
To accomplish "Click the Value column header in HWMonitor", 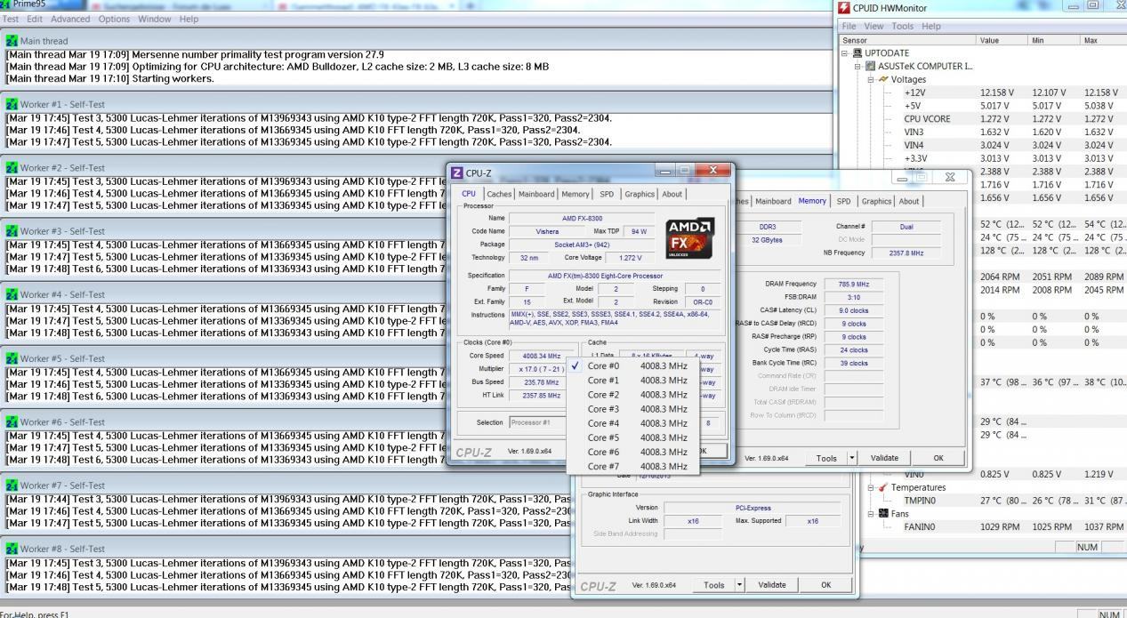I will (1002, 40).
